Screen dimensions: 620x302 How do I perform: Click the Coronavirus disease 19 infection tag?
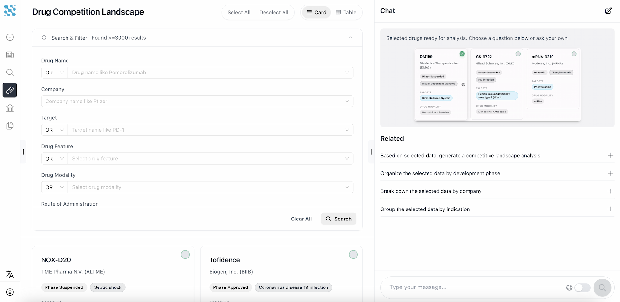tap(294, 287)
